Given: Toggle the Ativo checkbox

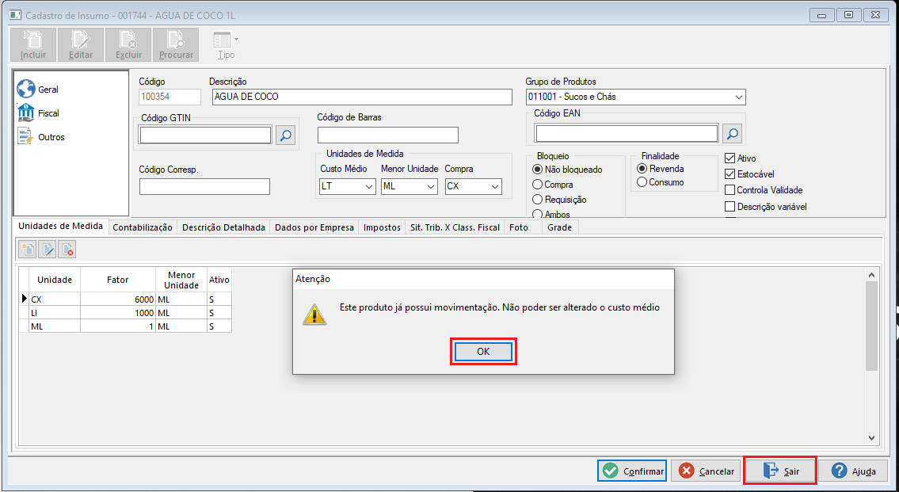Looking at the screenshot, I should [729, 158].
